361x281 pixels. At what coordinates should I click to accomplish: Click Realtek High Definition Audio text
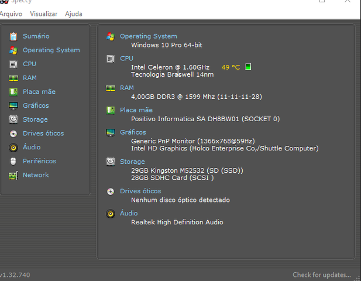point(177,222)
